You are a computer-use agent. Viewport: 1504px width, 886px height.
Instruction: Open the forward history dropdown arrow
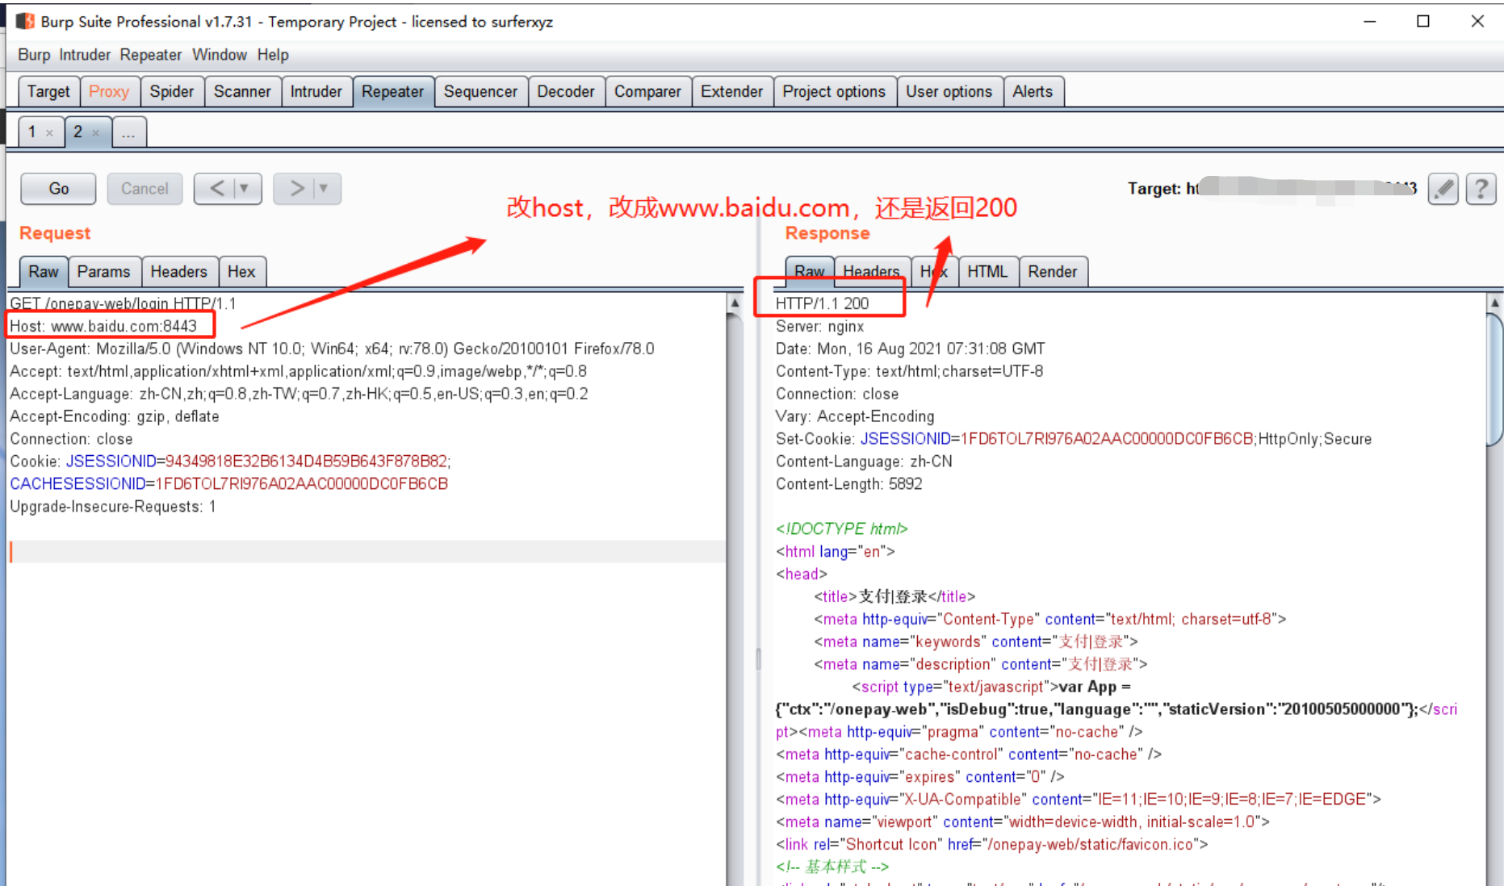(x=324, y=189)
